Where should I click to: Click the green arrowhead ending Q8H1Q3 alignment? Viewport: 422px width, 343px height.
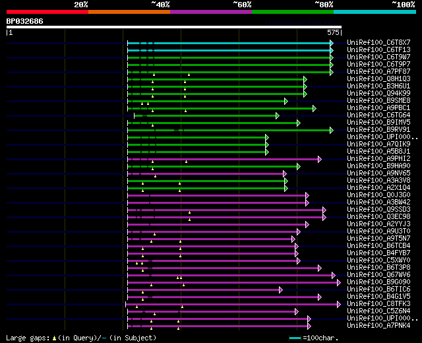[305, 79]
